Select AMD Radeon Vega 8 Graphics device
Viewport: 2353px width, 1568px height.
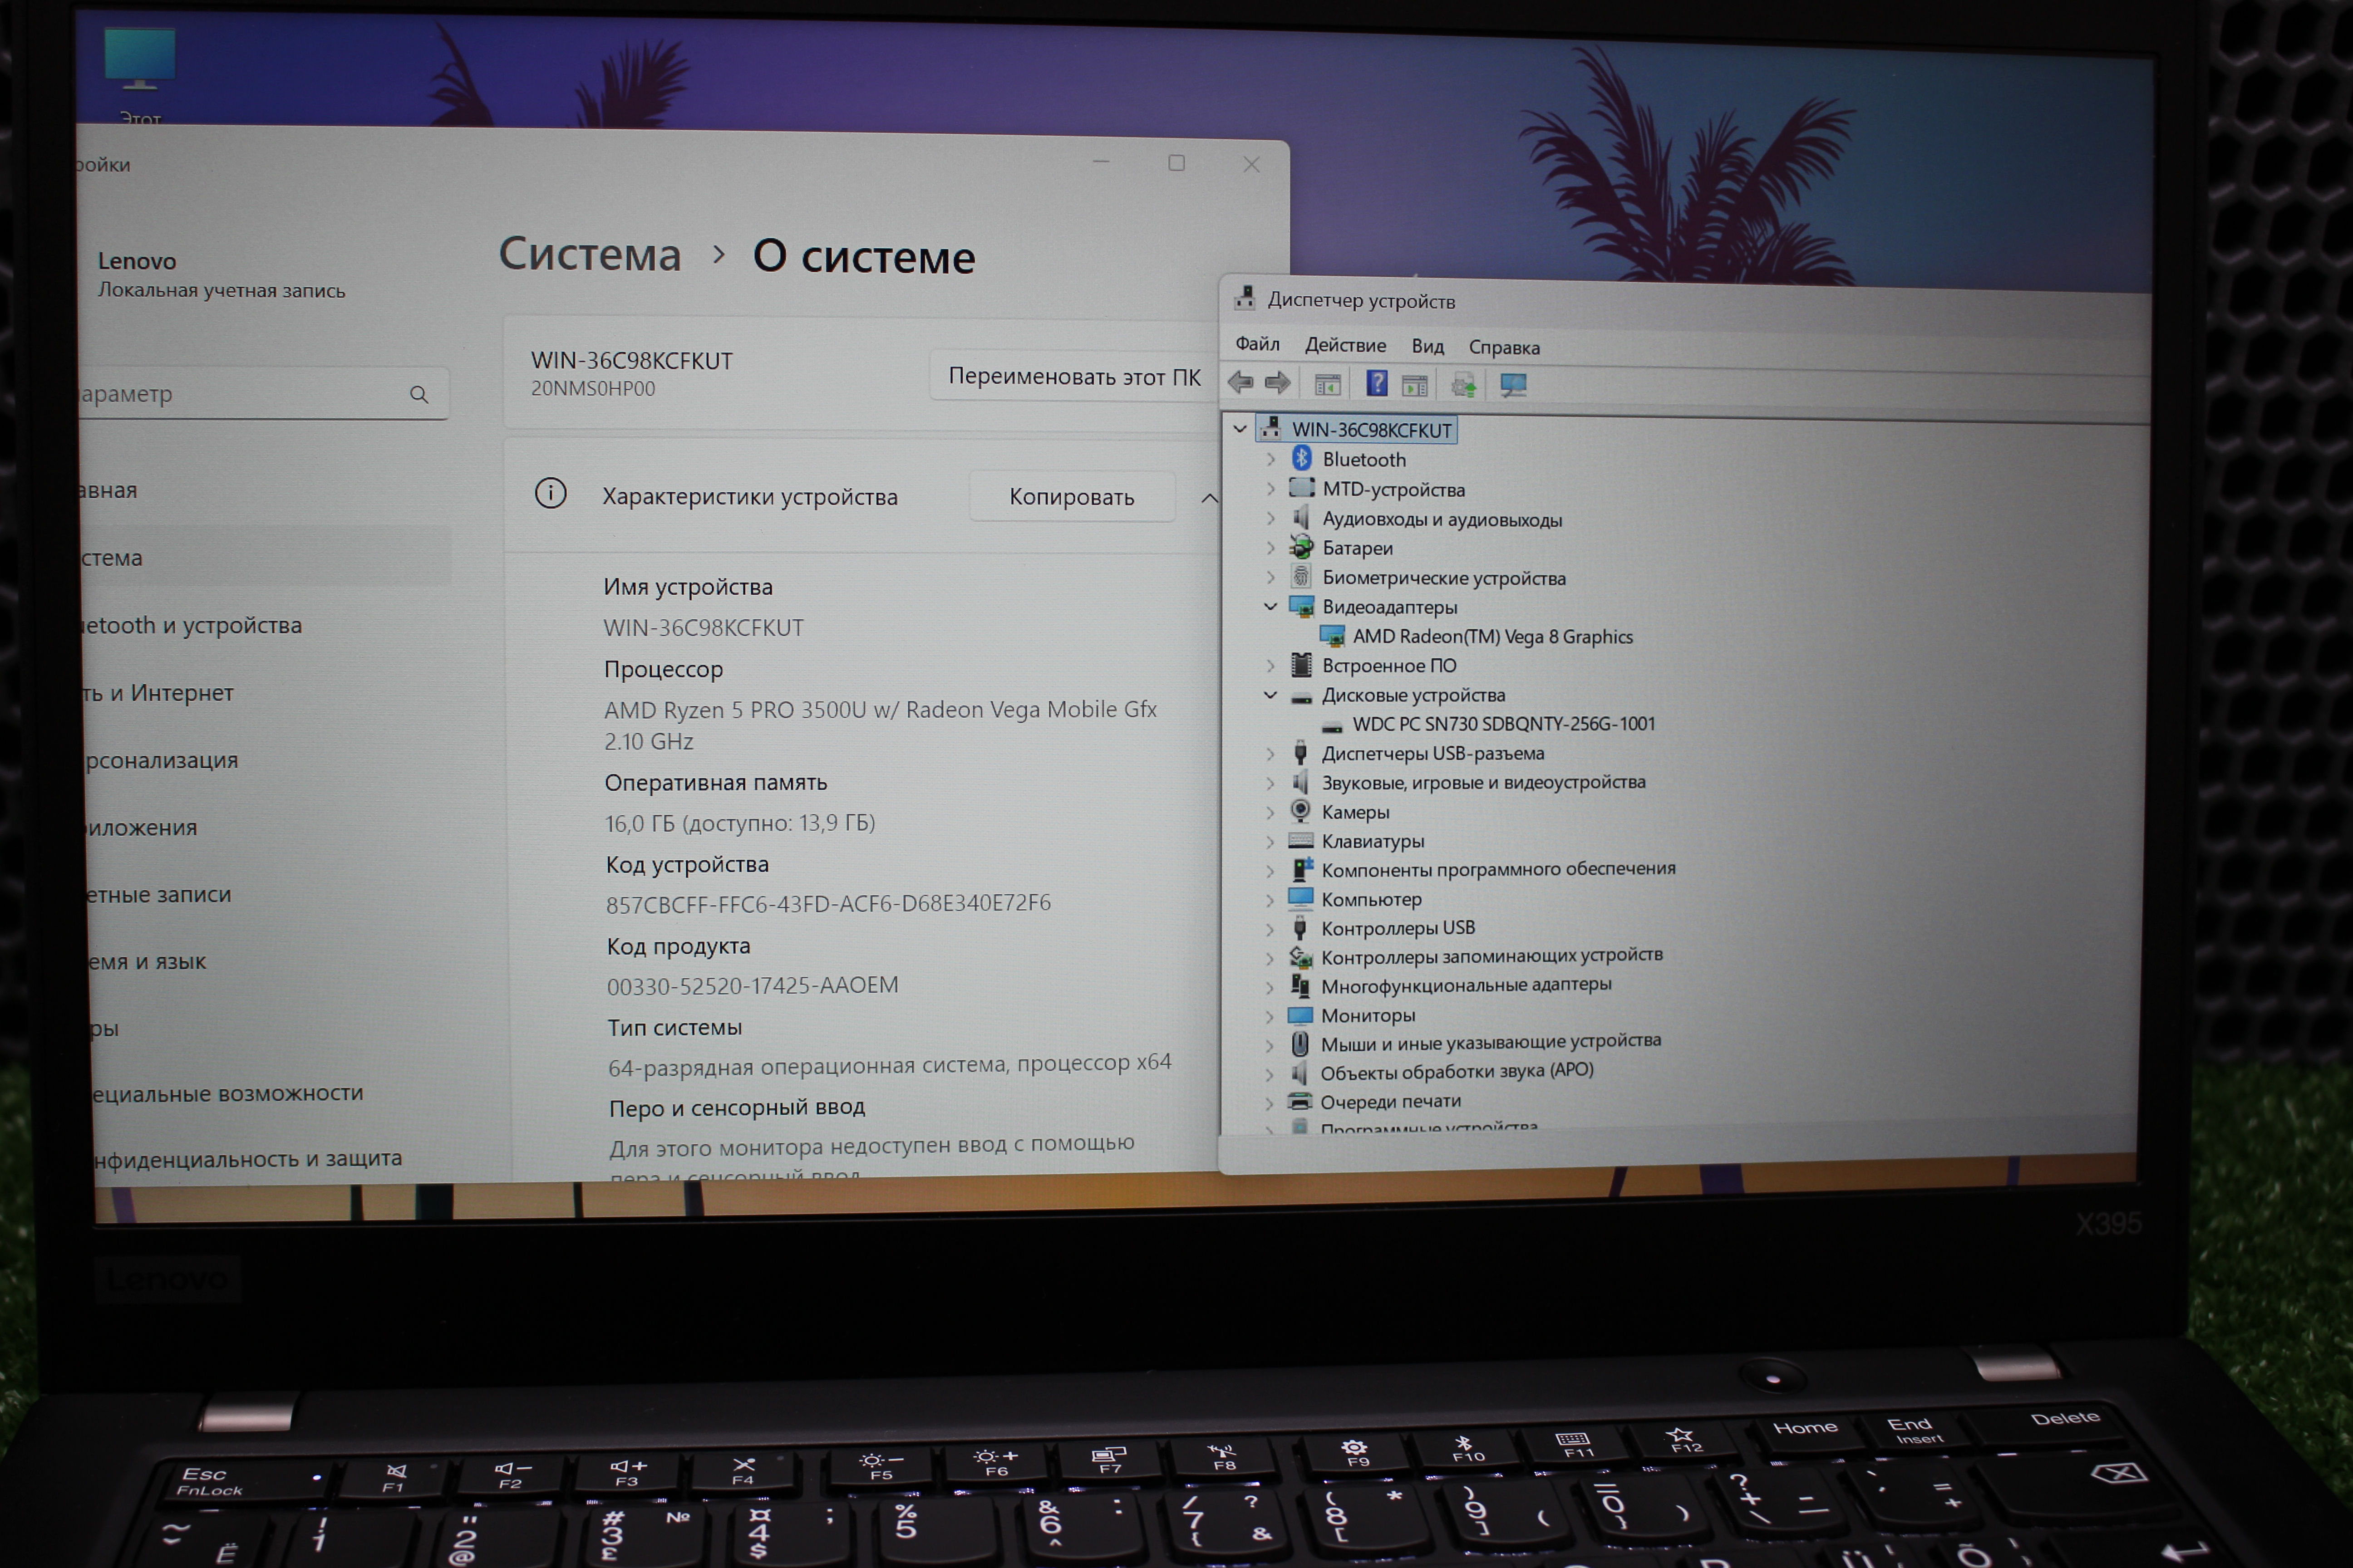pos(1492,637)
